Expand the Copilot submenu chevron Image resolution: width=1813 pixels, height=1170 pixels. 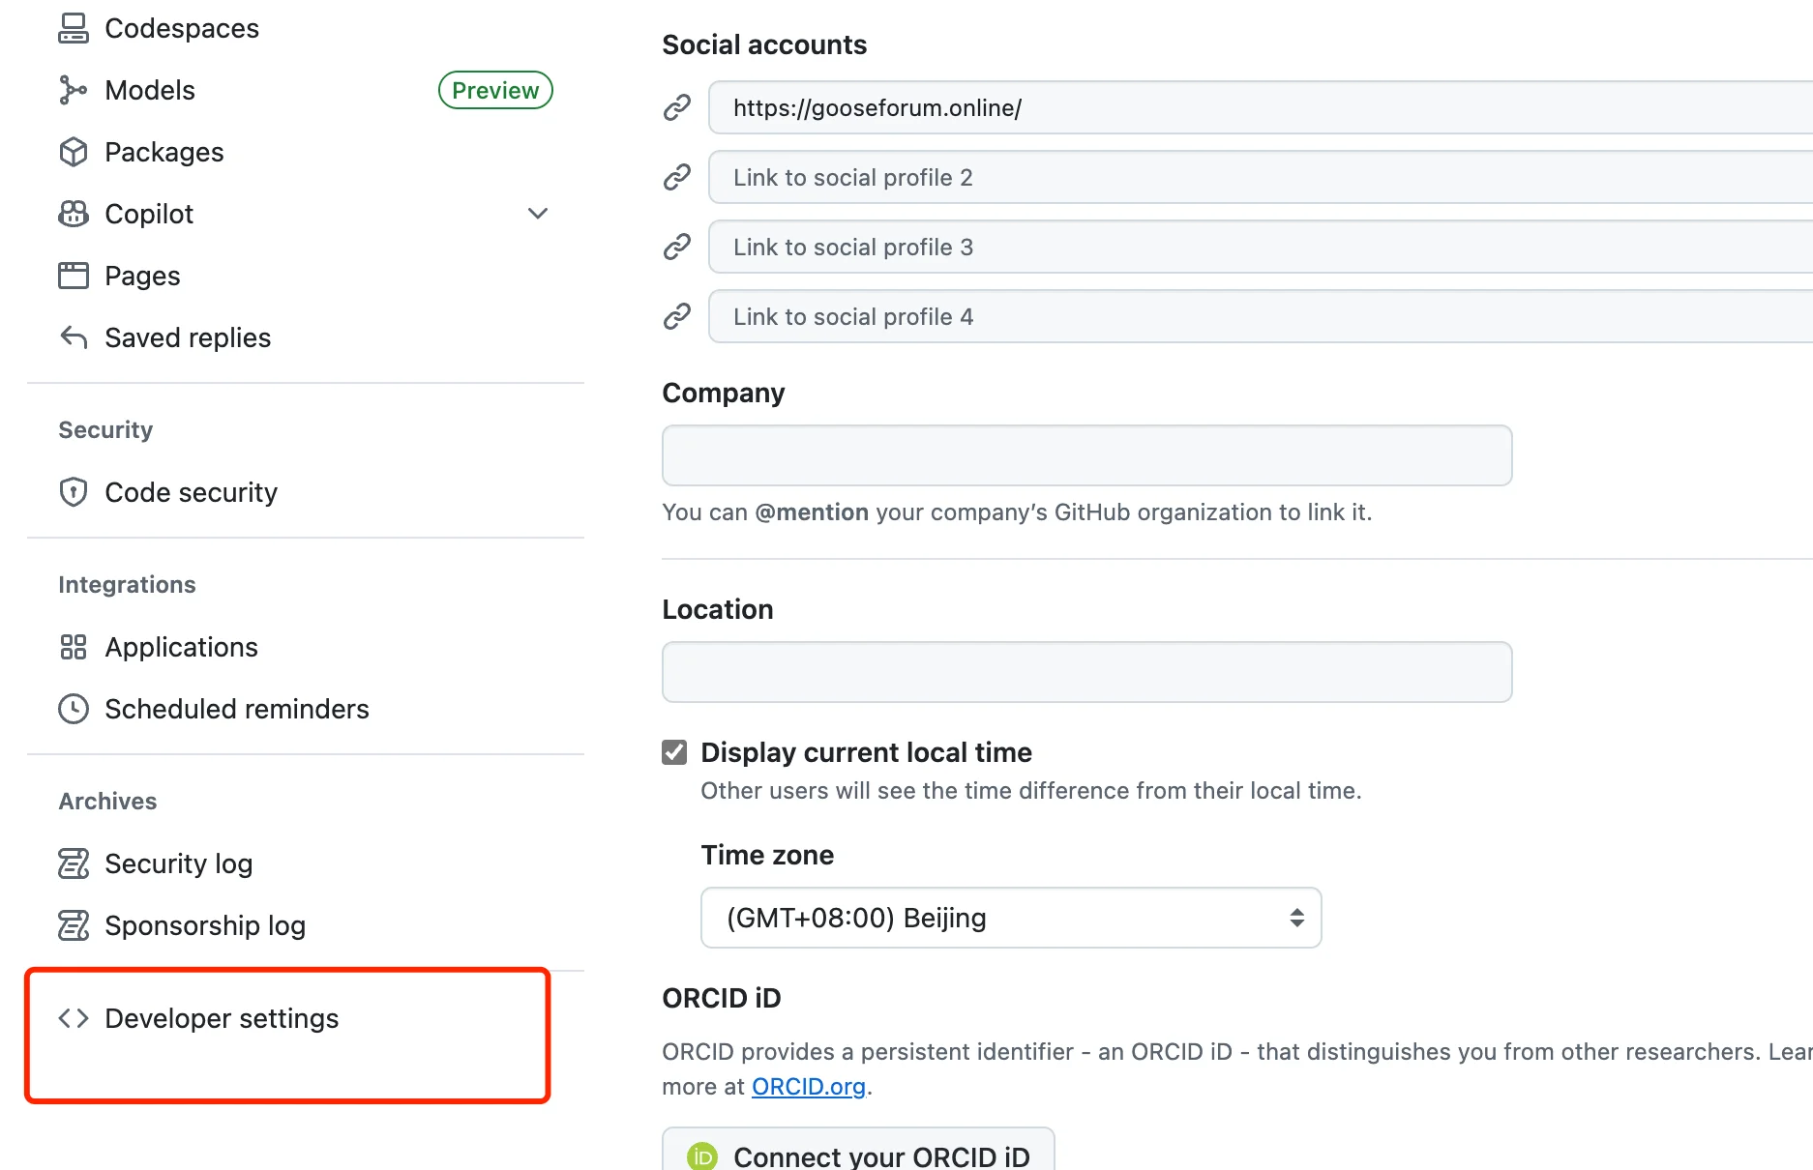click(x=538, y=214)
